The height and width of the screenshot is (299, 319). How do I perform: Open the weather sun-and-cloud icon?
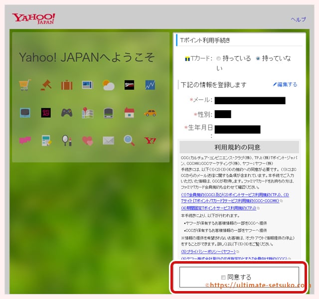click(109, 85)
